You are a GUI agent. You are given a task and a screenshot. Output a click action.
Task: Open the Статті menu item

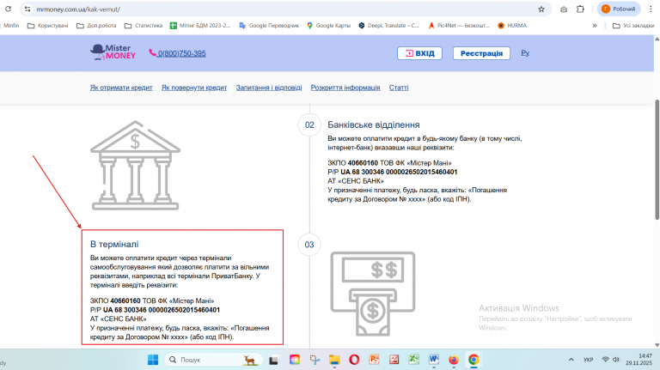click(x=399, y=88)
